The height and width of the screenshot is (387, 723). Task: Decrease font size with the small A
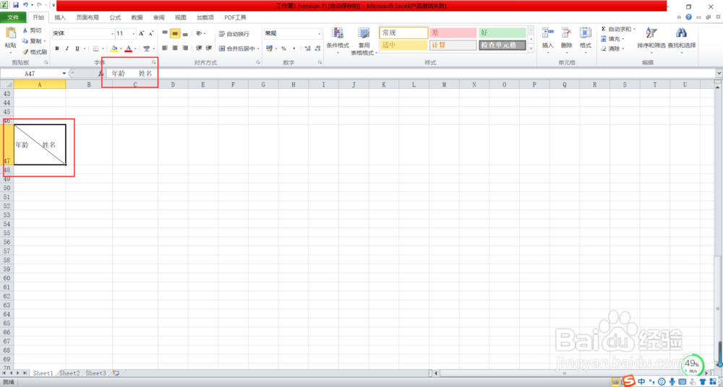(x=151, y=34)
